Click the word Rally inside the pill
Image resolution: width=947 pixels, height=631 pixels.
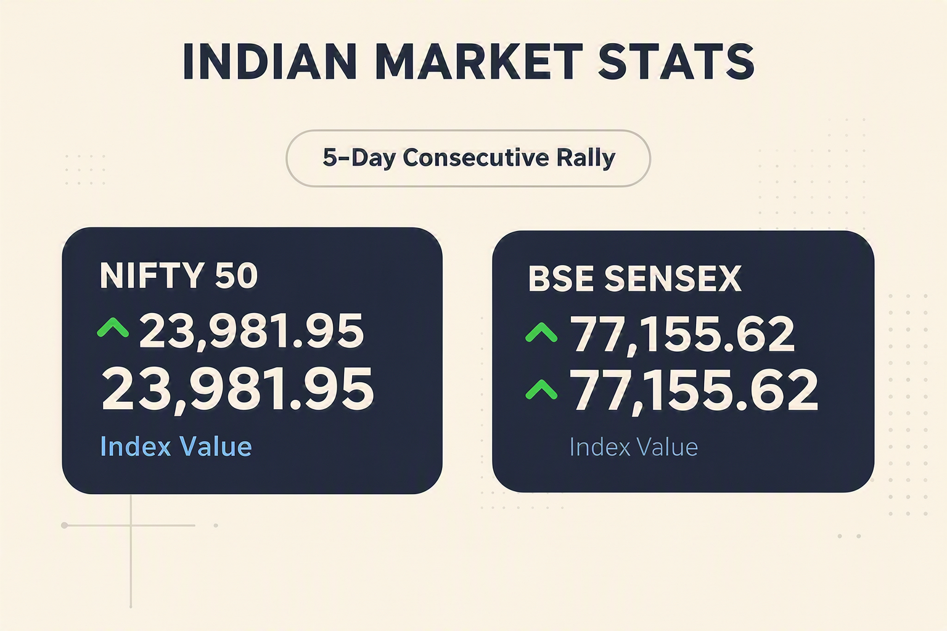tap(586, 158)
